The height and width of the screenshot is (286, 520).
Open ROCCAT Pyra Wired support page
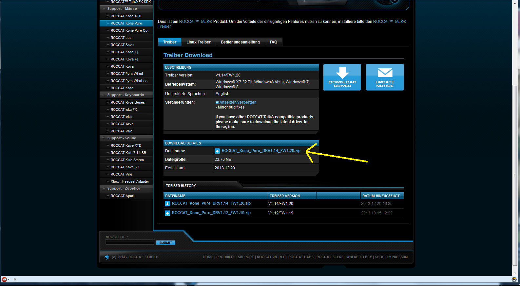tap(126, 74)
